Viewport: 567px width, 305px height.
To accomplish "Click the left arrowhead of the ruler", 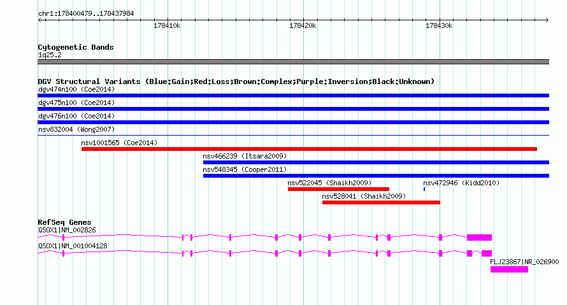I will point(39,20).
